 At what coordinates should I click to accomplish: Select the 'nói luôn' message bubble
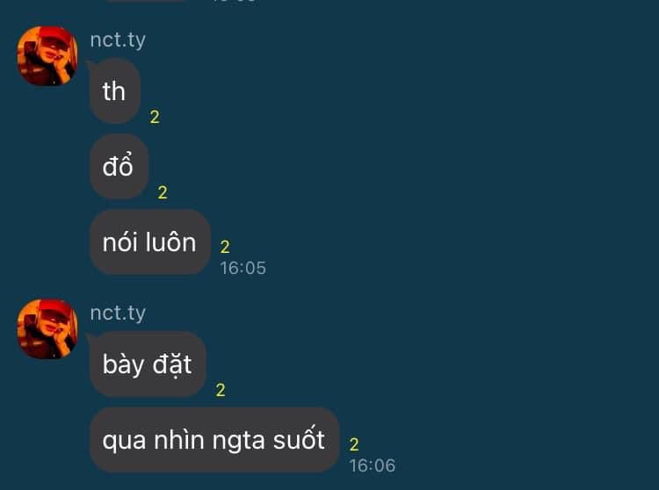click(150, 242)
